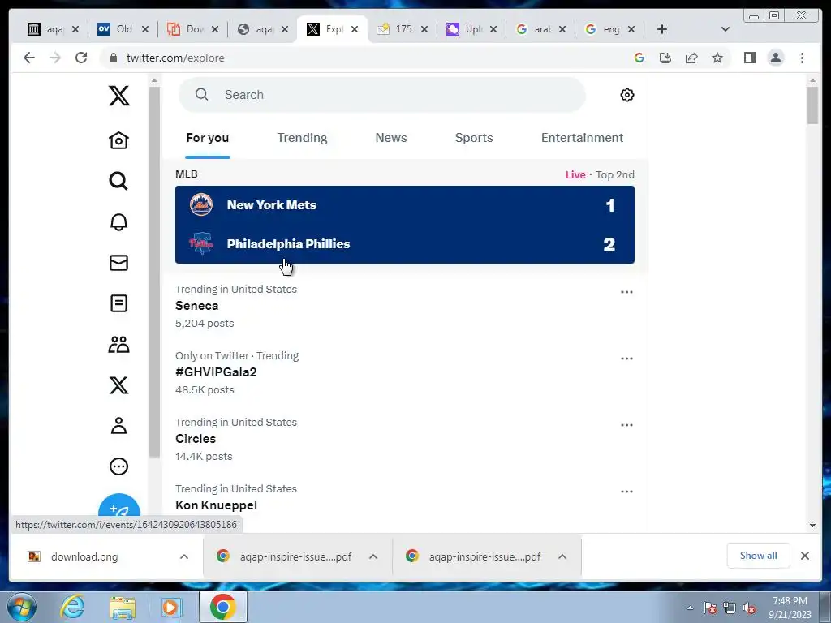
Task: Toggle the browser side panel
Action: pyautogui.click(x=749, y=58)
